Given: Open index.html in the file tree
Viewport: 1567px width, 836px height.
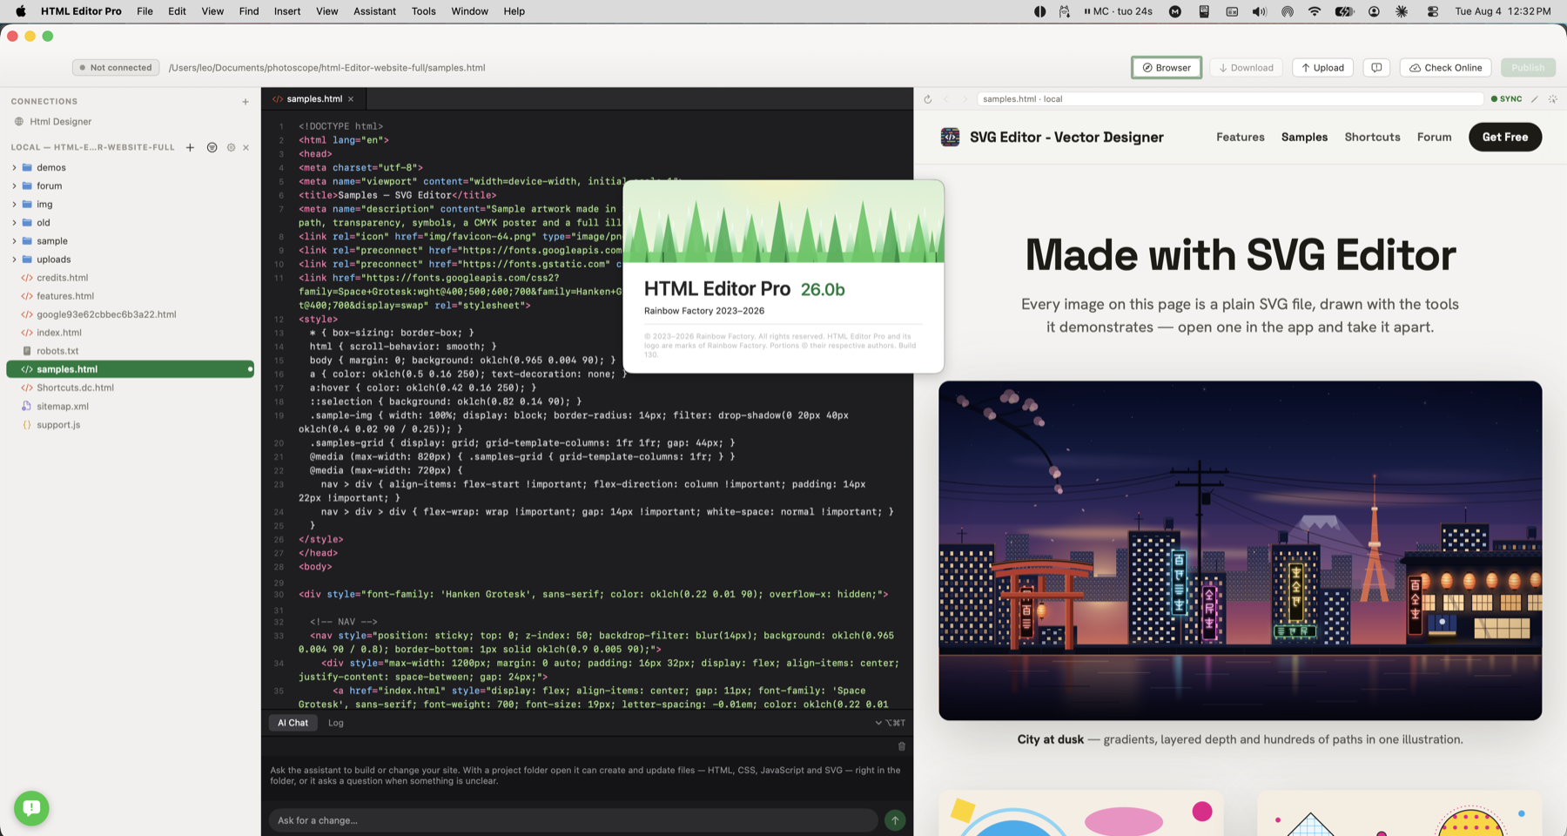Looking at the screenshot, I should point(131,333).
